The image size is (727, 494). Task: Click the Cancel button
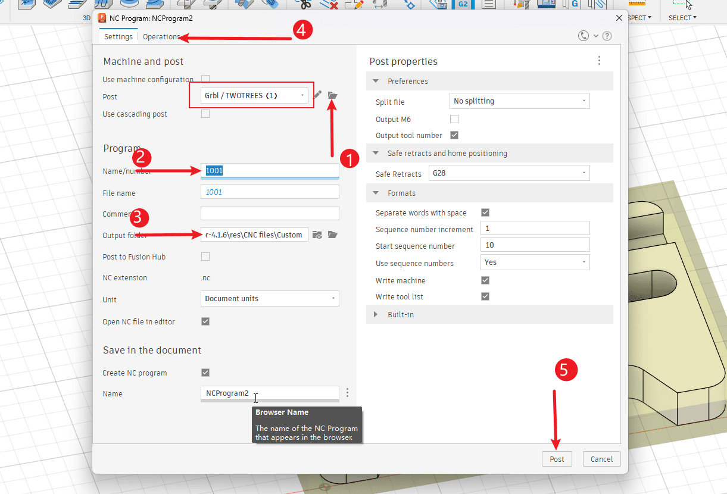[x=601, y=459]
